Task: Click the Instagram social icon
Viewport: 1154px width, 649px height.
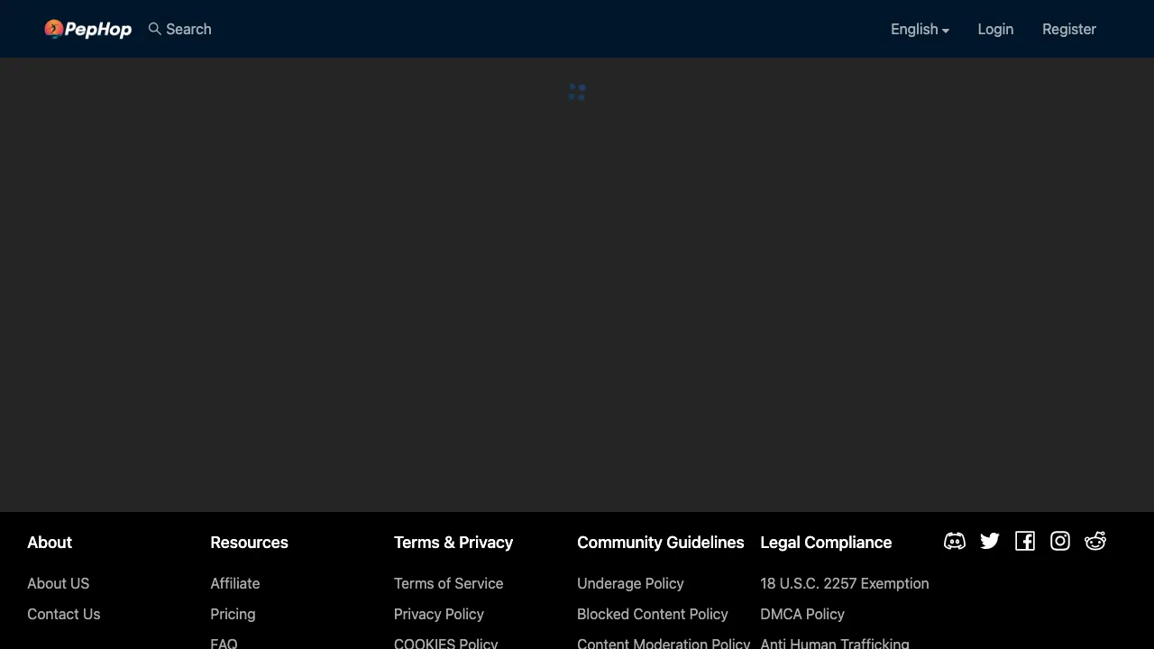Action: [x=1059, y=541]
